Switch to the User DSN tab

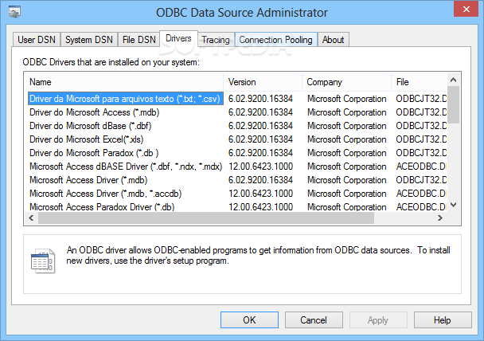pyautogui.click(x=37, y=40)
